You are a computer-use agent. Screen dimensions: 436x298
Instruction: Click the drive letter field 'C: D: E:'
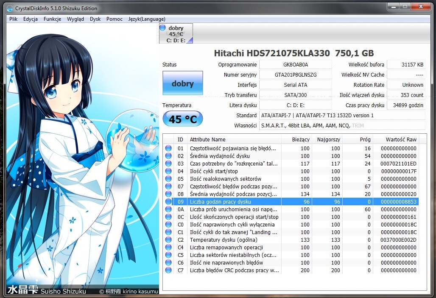pyautogui.click(x=296, y=105)
